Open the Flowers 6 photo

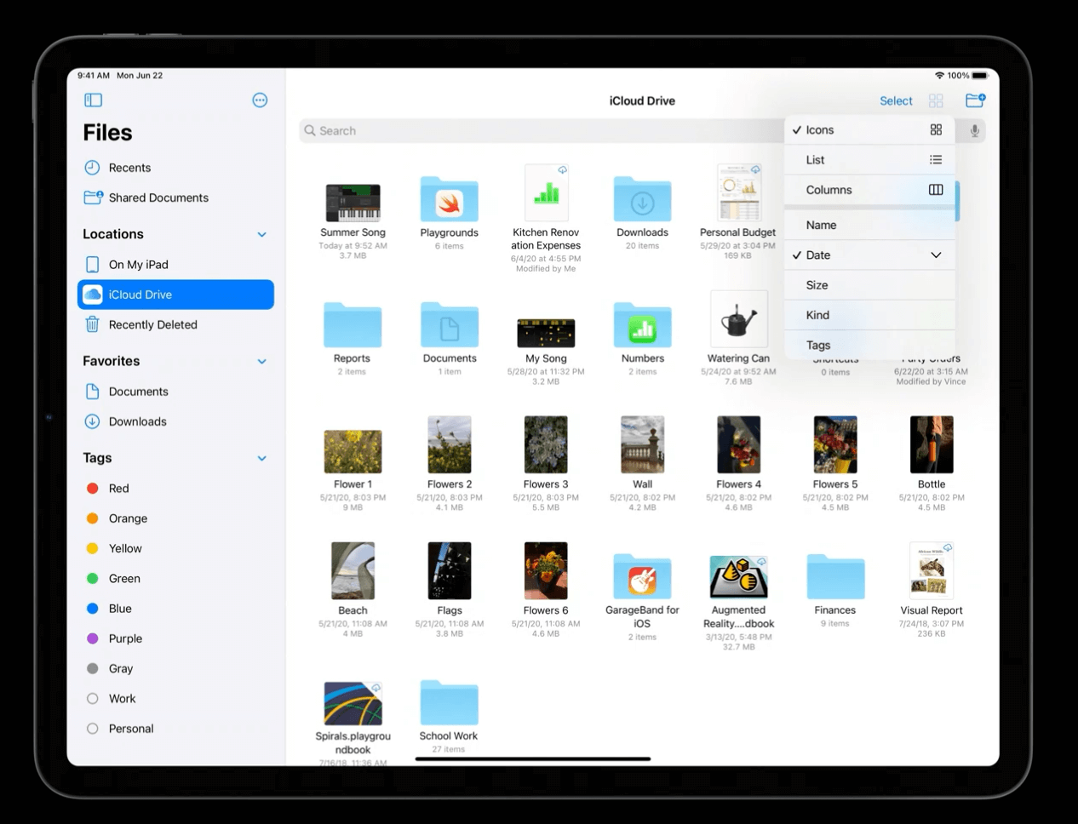click(x=546, y=570)
